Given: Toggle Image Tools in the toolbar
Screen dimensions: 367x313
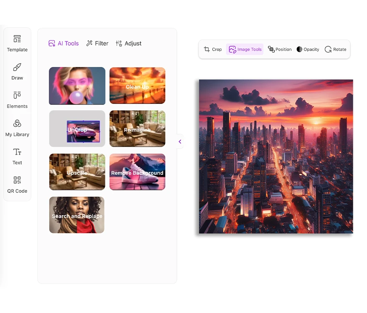Looking at the screenshot, I should point(245,49).
